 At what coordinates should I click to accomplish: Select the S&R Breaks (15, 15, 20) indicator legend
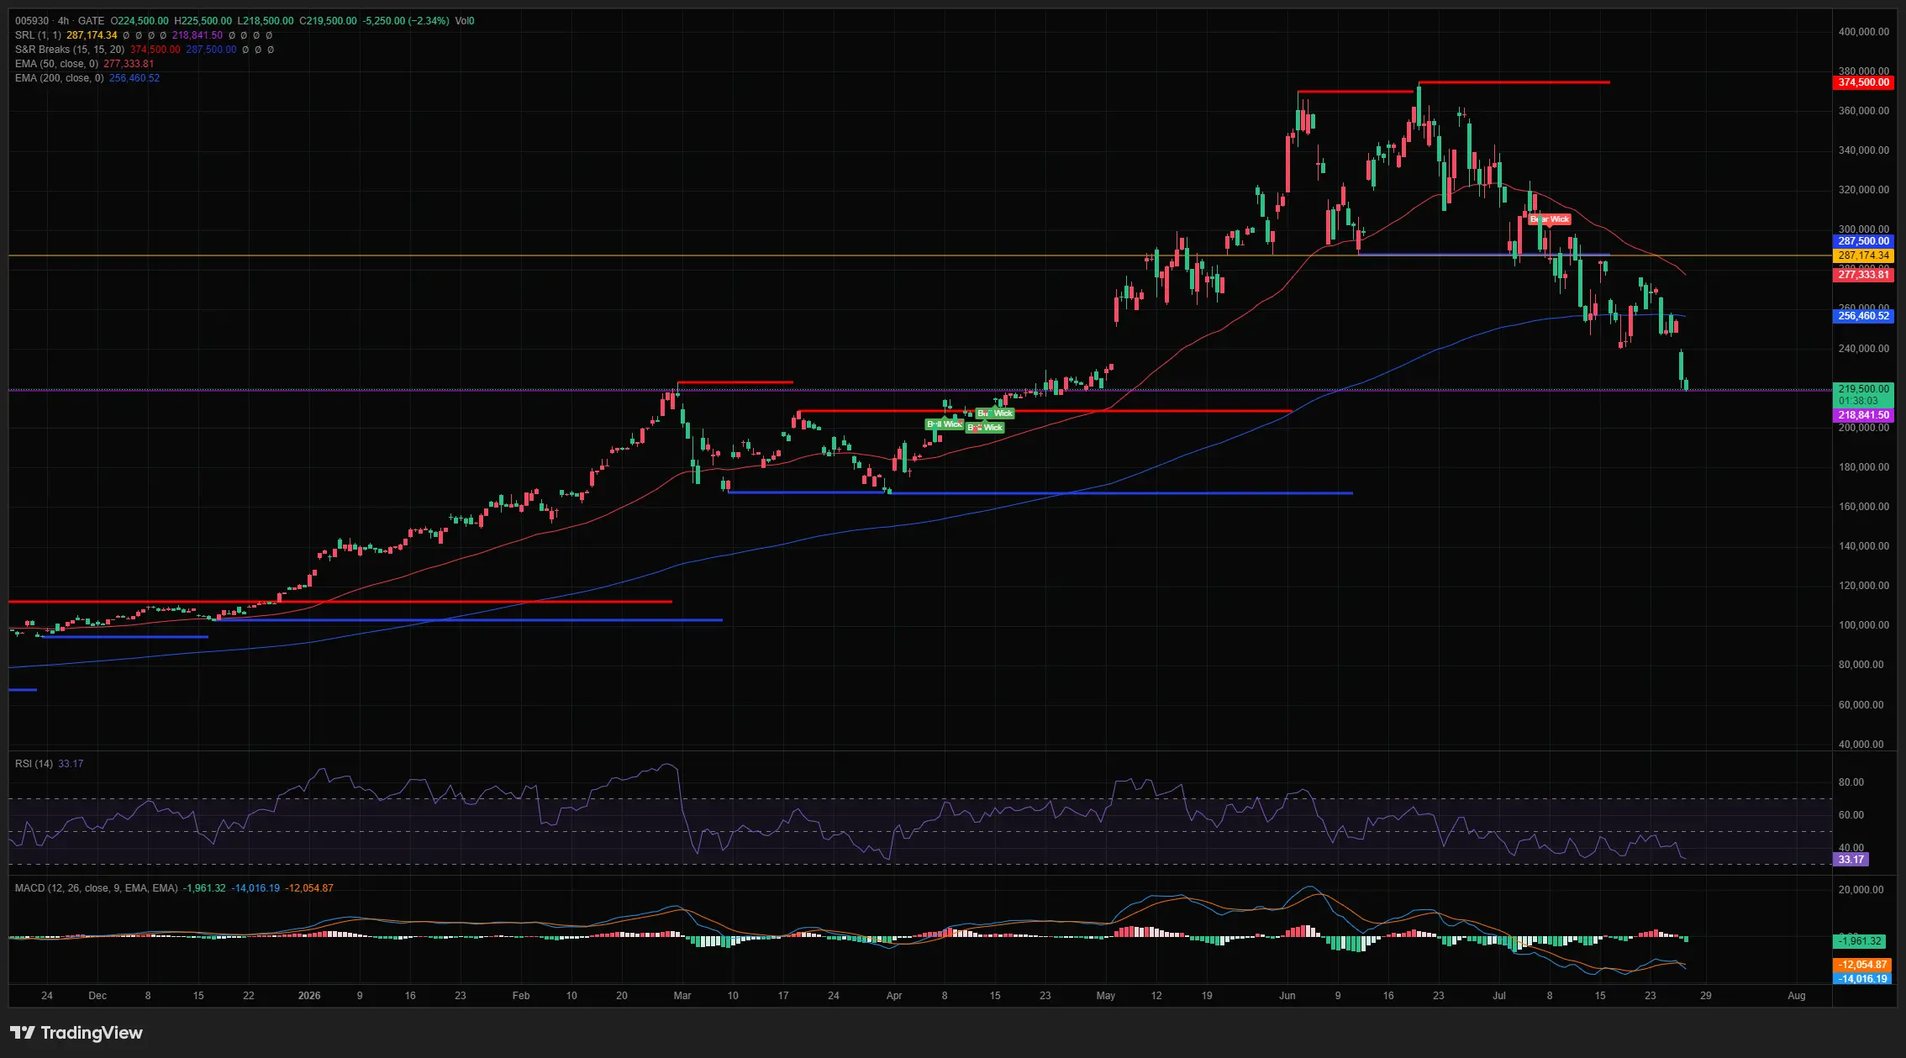70,50
